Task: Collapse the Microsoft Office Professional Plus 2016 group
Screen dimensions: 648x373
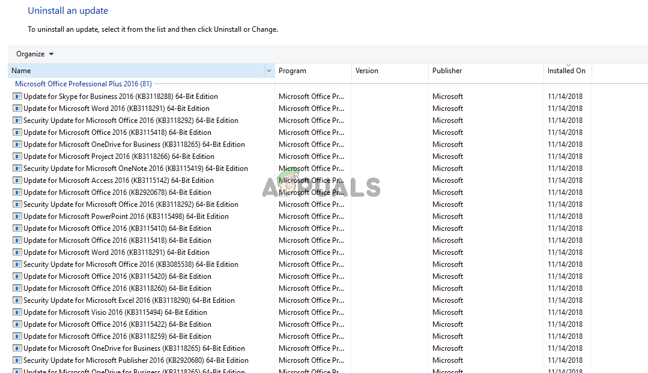Action: tap(83, 84)
